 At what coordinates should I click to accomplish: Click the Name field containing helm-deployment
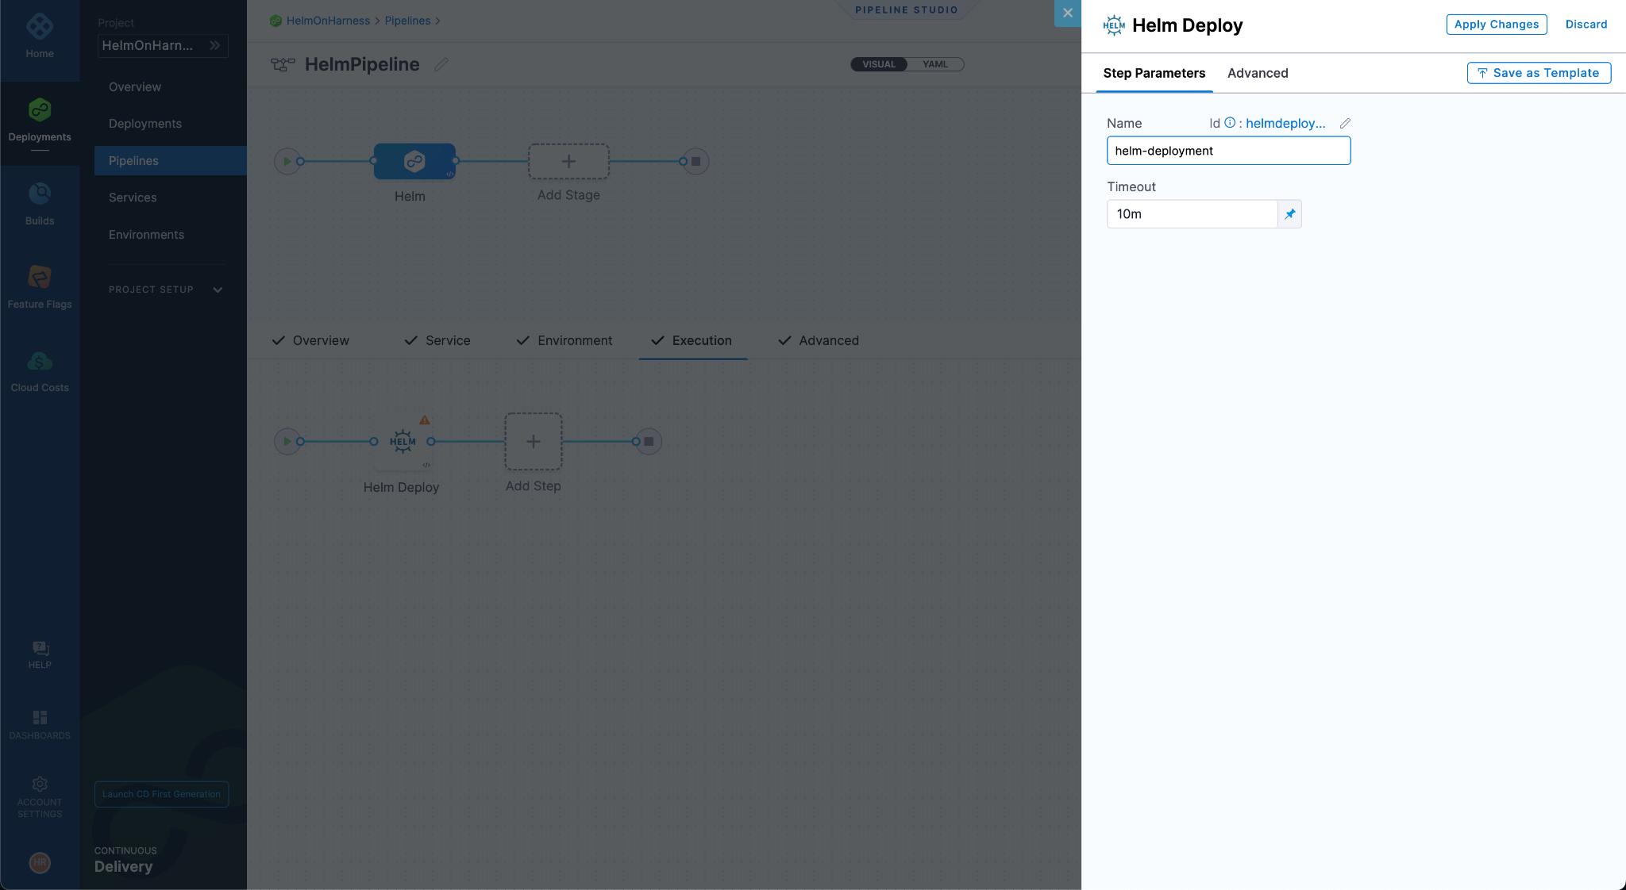pos(1228,151)
